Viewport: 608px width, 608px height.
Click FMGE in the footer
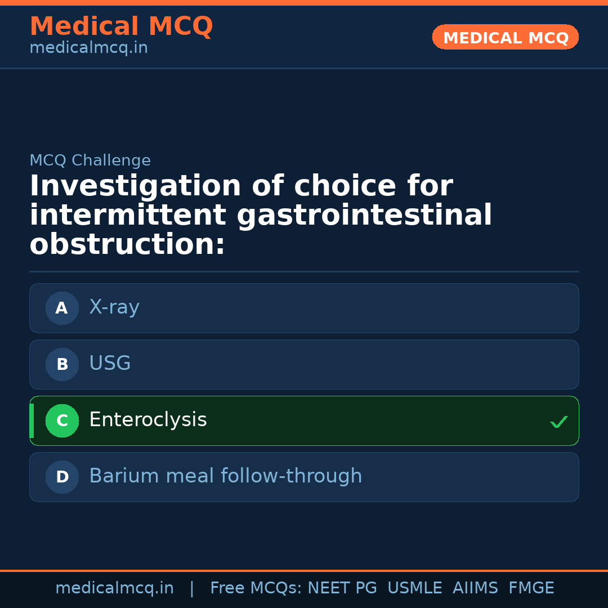pyautogui.click(x=531, y=588)
